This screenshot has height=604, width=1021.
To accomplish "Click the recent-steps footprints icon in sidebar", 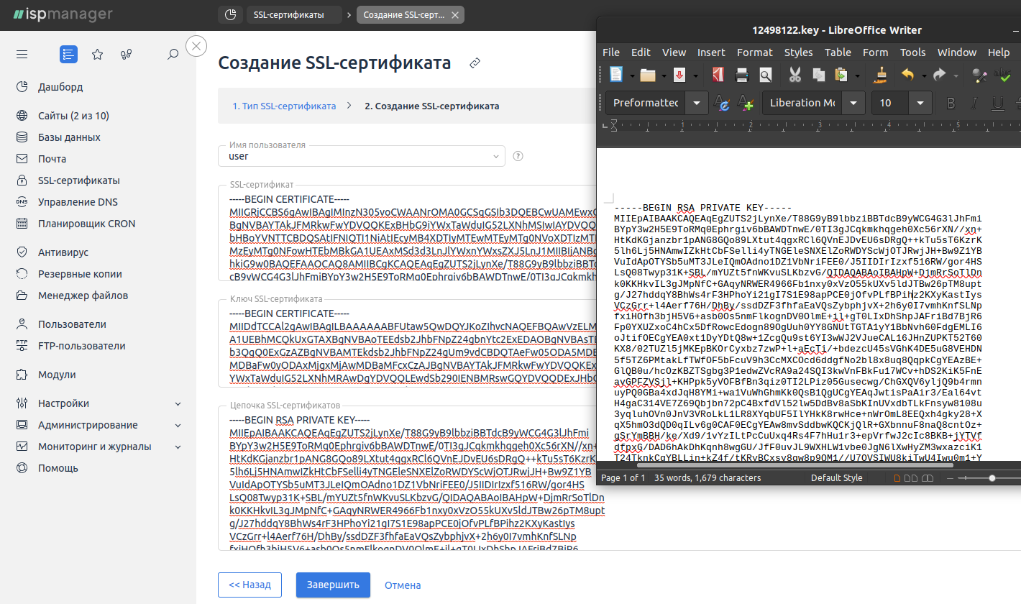I will tap(127, 54).
